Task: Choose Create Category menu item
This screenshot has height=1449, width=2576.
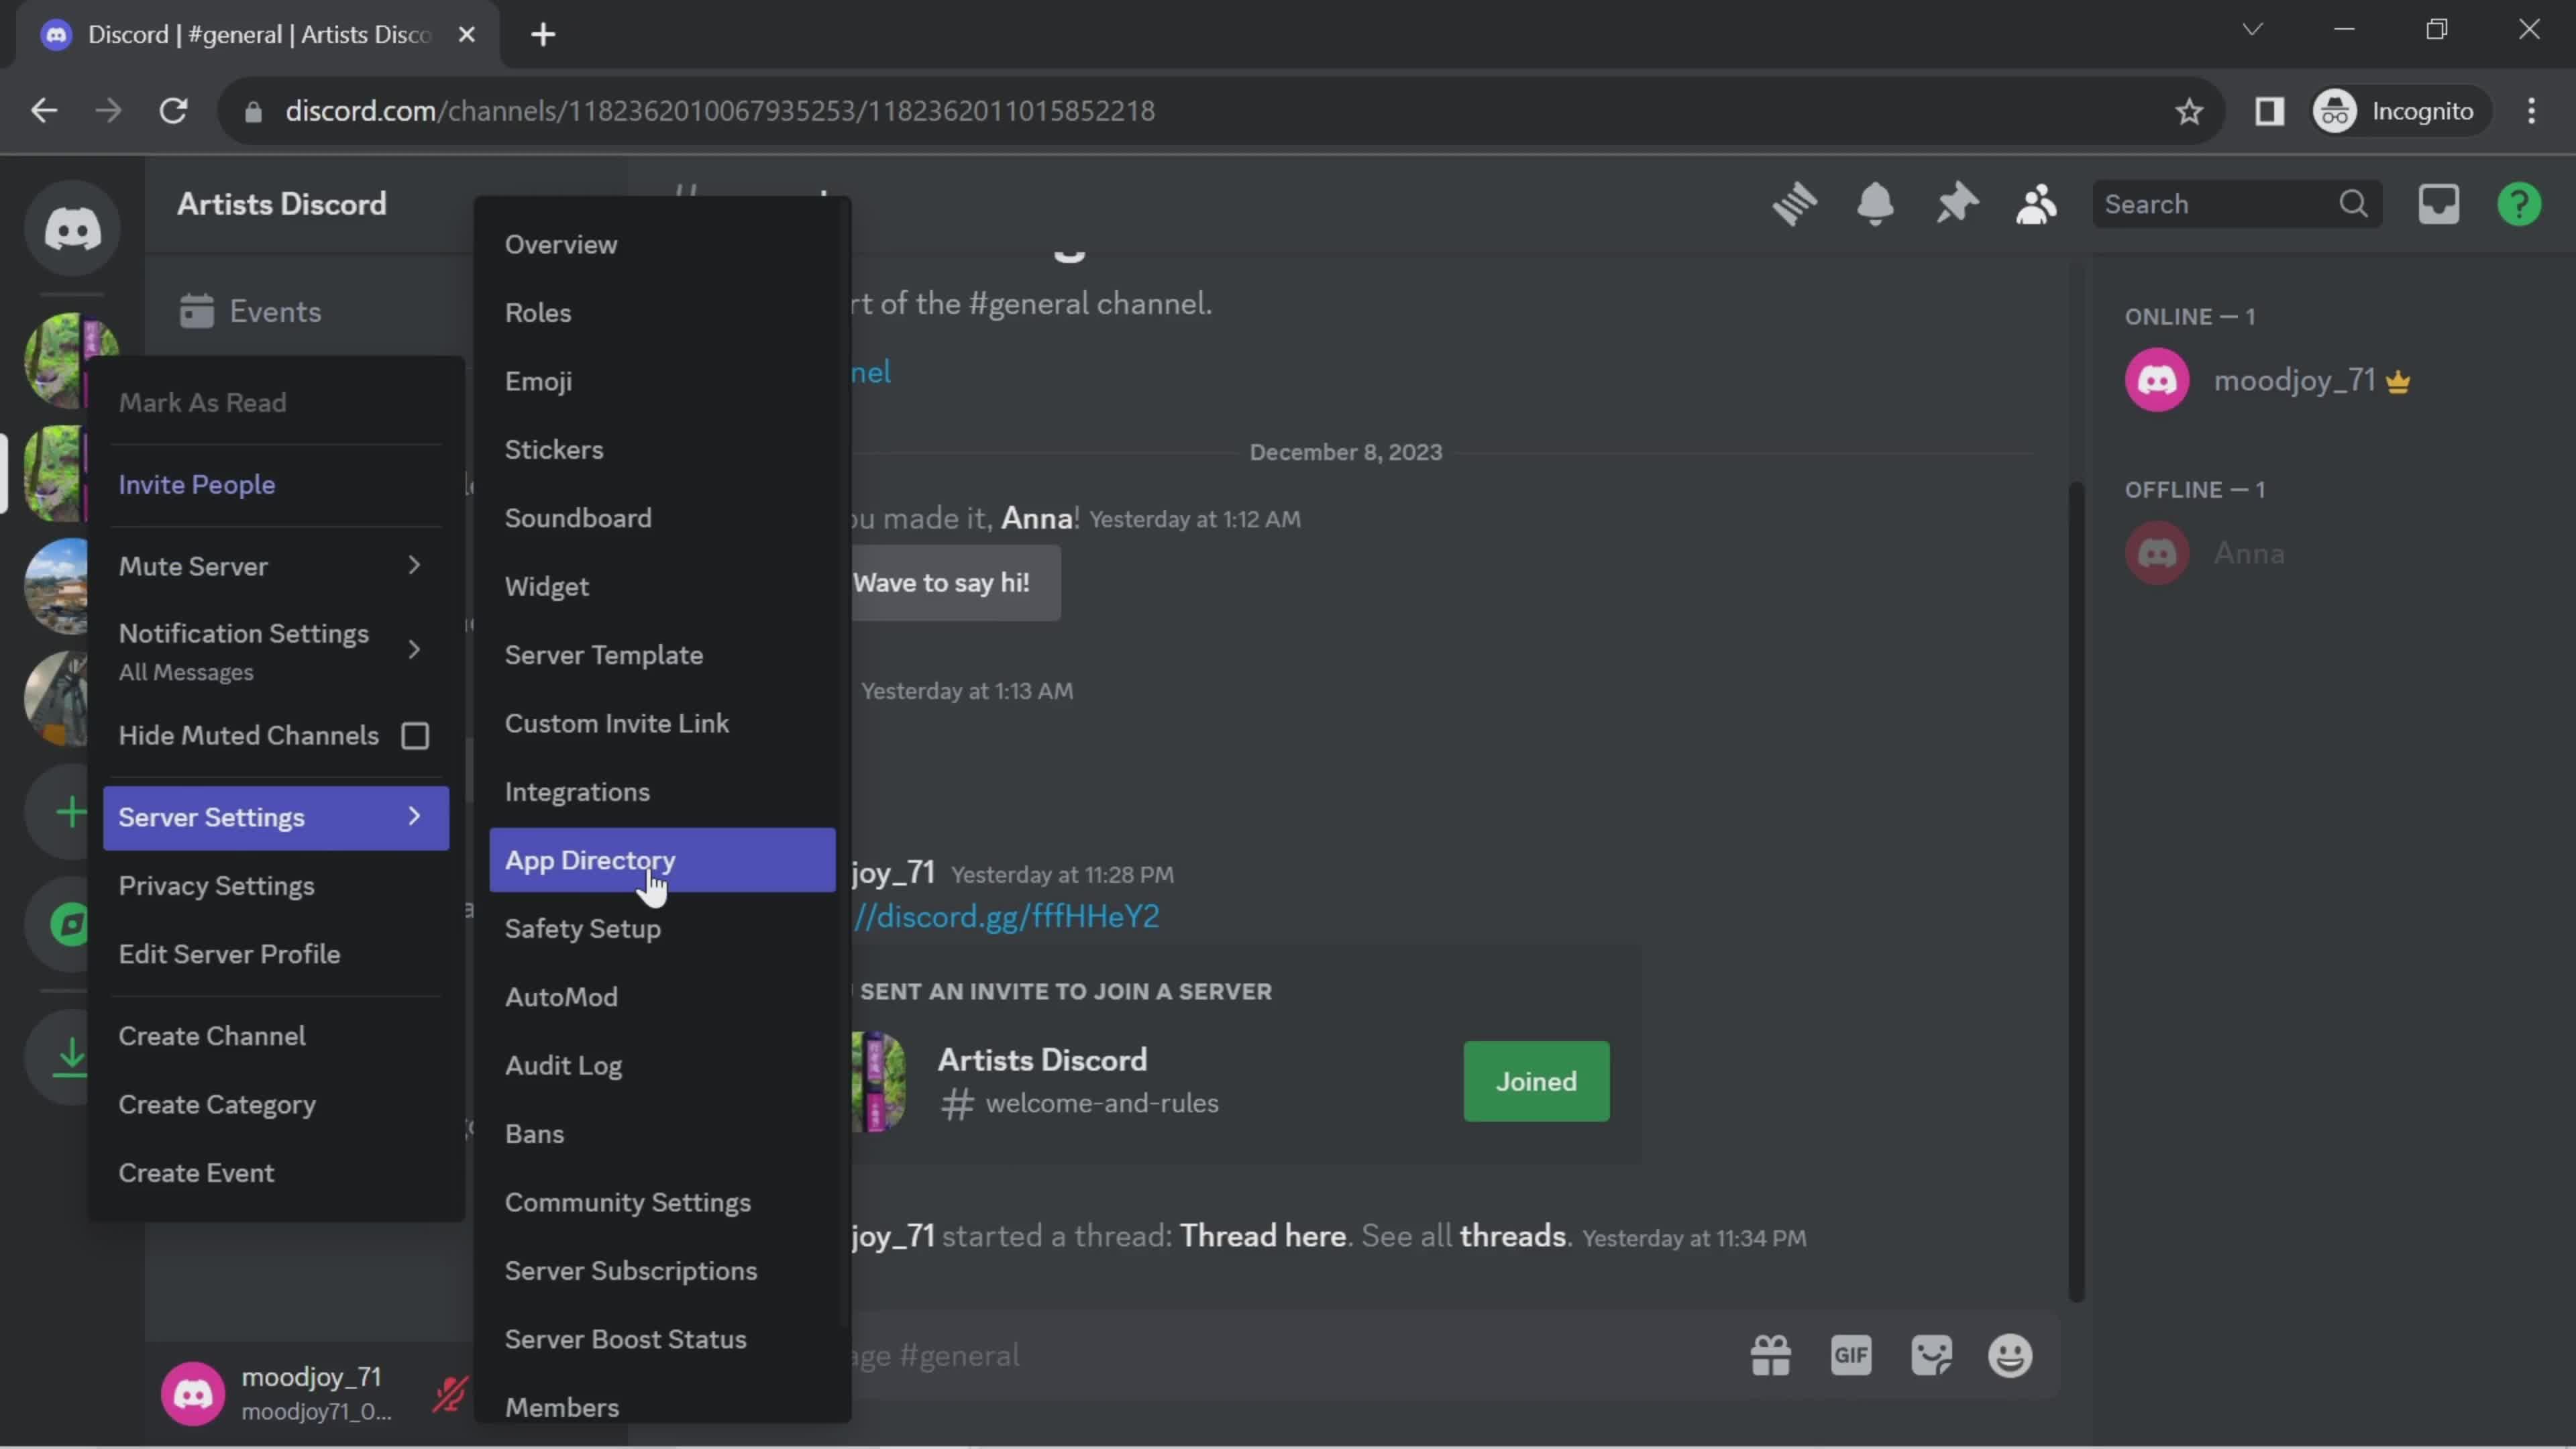Action: pyautogui.click(x=276, y=1105)
